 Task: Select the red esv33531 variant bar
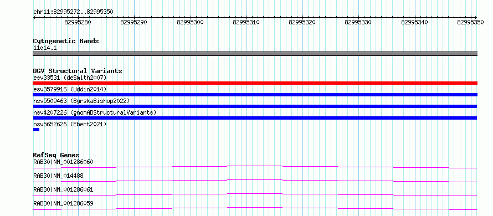point(255,83)
